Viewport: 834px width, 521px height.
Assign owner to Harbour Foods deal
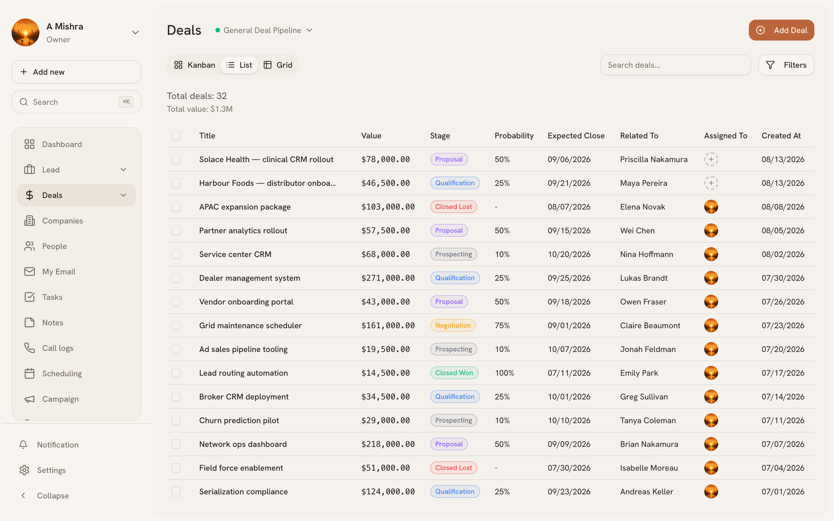tap(711, 183)
